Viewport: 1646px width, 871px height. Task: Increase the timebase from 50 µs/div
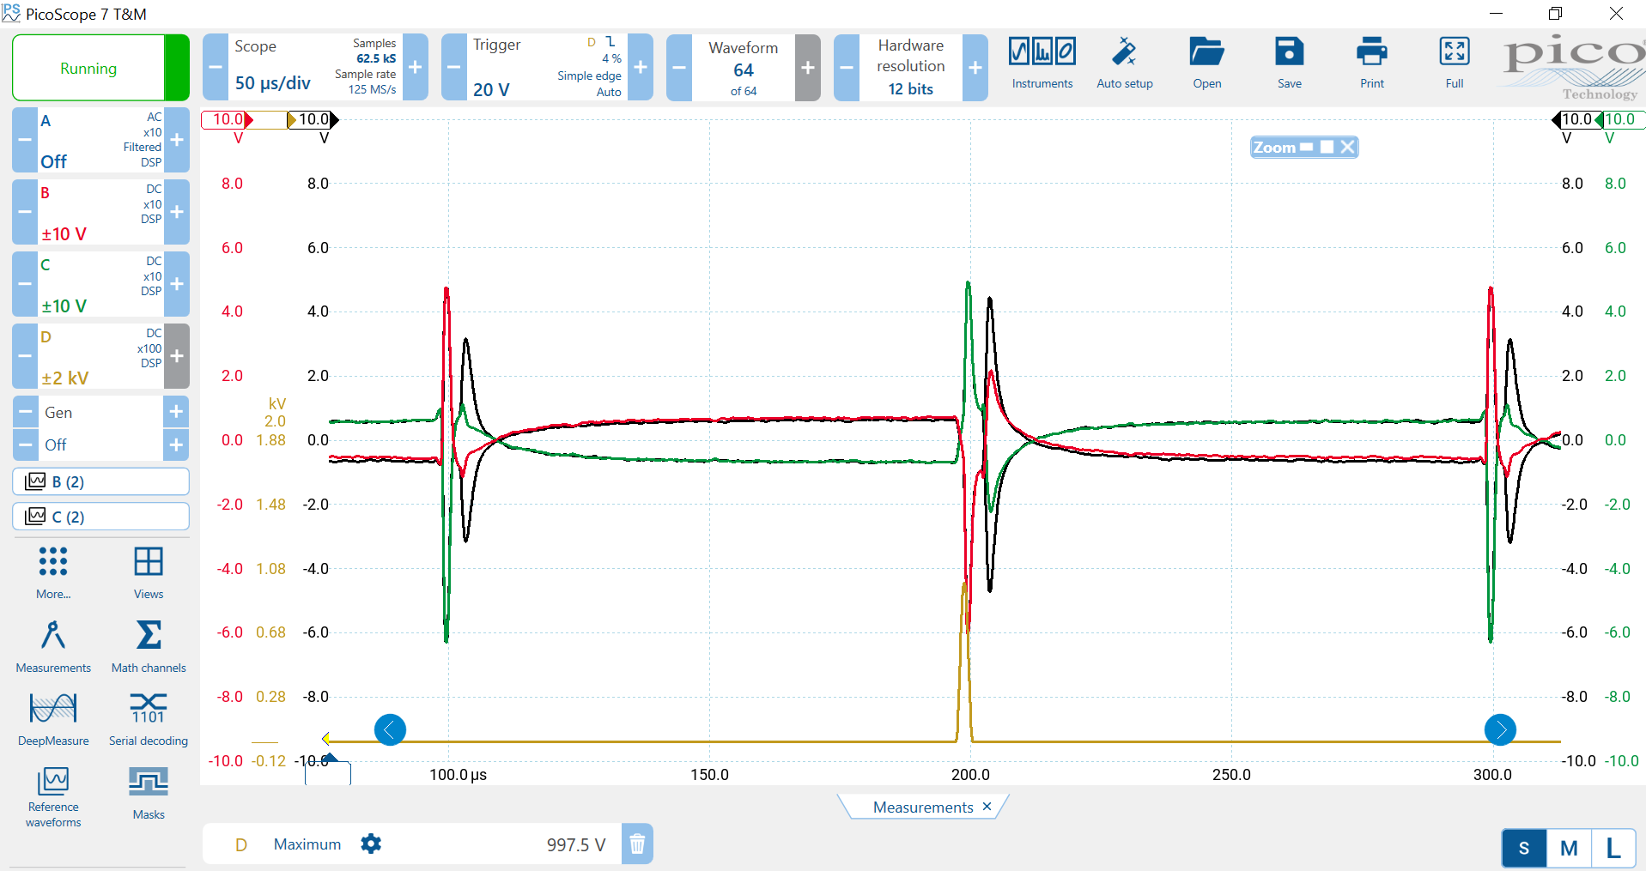pos(415,67)
